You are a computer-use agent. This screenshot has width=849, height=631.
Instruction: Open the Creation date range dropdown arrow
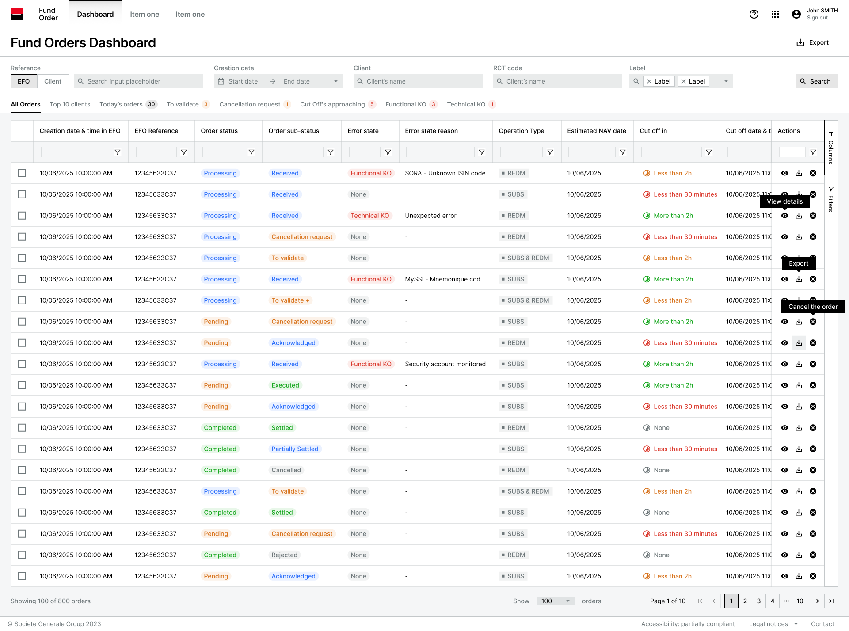click(x=336, y=81)
